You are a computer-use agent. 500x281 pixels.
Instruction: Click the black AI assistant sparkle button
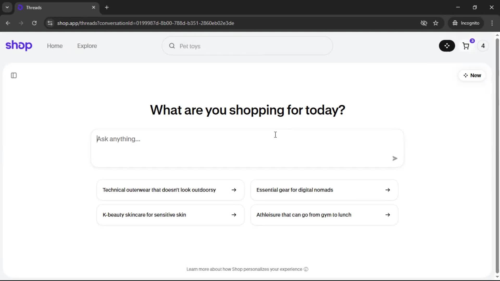click(447, 46)
